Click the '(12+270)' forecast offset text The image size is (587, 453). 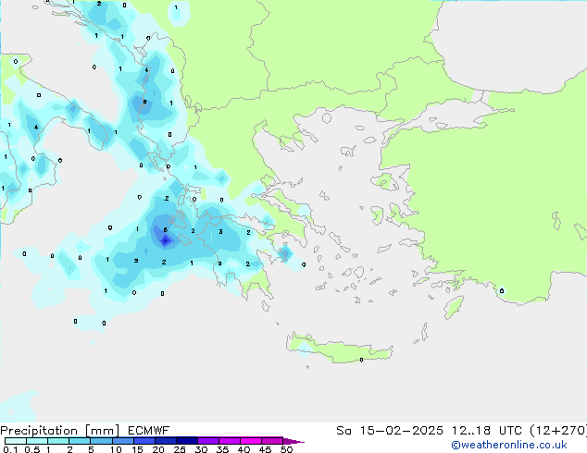pos(558,431)
